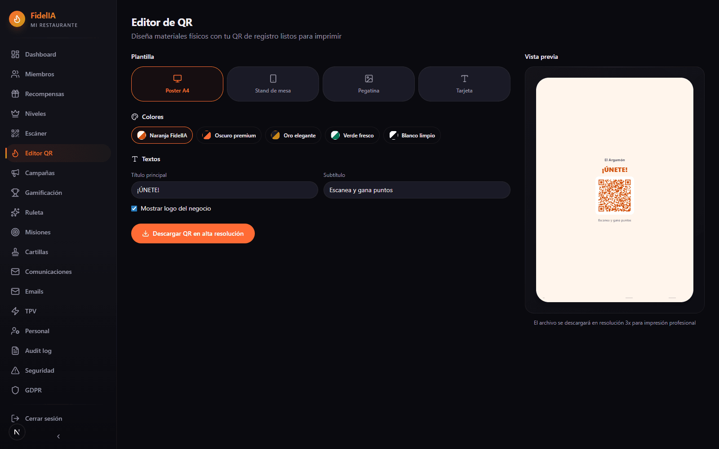719x449 pixels.
Task: Click the Vista previa label
Action: (541, 57)
